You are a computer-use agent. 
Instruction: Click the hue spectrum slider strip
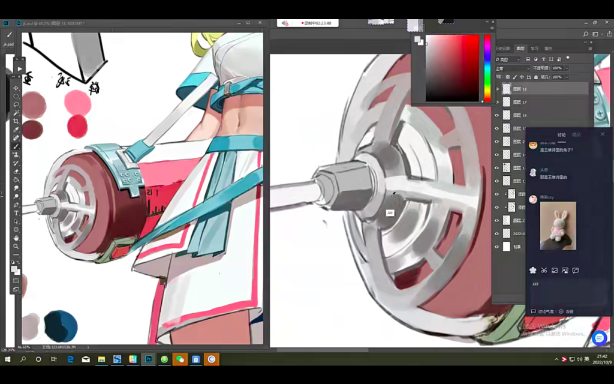[x=487, y=67]
